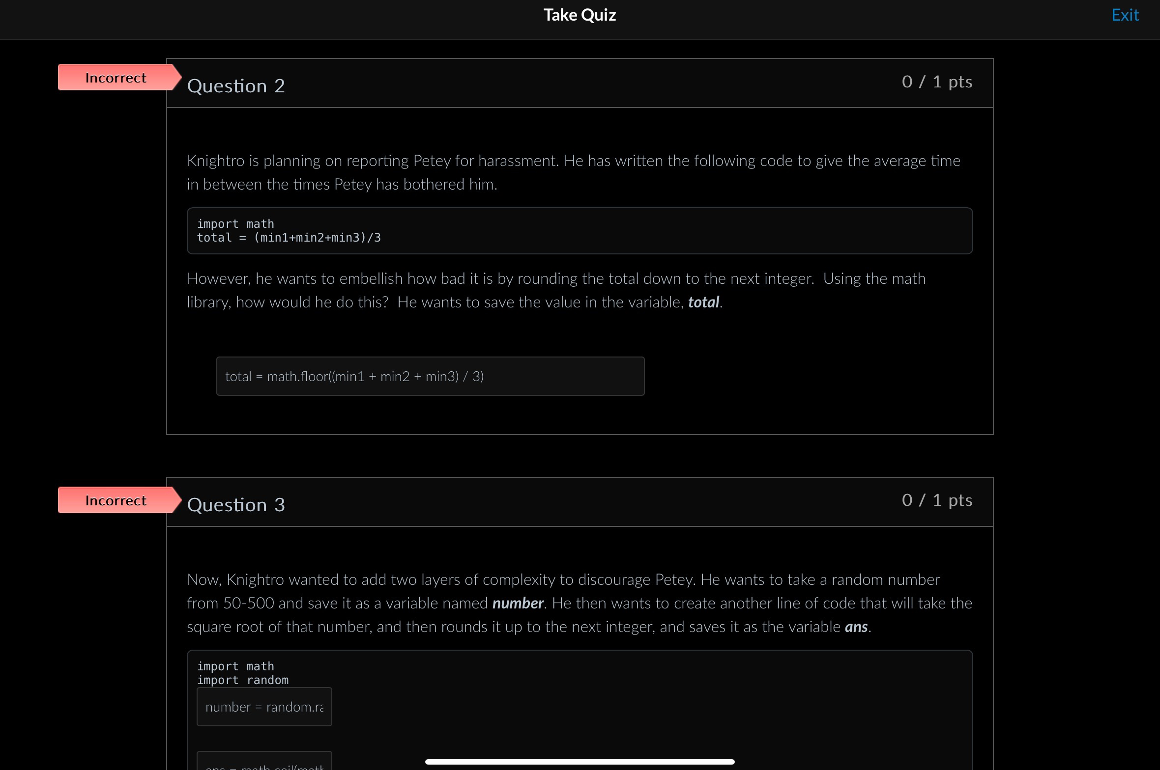Click the bold word ans
Image resolution: width=1160 pixels, height=770 pixels.
pyautogui.click(x=856, y=627)
